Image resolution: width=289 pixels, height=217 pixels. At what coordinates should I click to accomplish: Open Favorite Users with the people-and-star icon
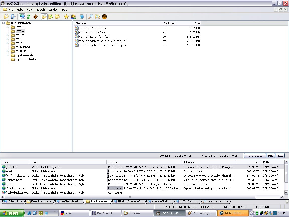point(73,17)
